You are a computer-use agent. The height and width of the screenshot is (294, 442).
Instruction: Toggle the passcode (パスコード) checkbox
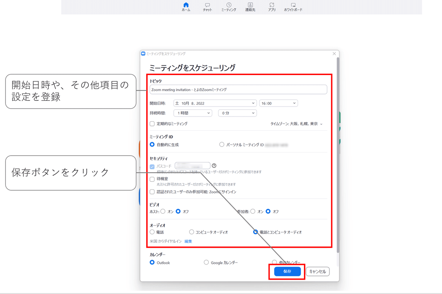[152, 166]
